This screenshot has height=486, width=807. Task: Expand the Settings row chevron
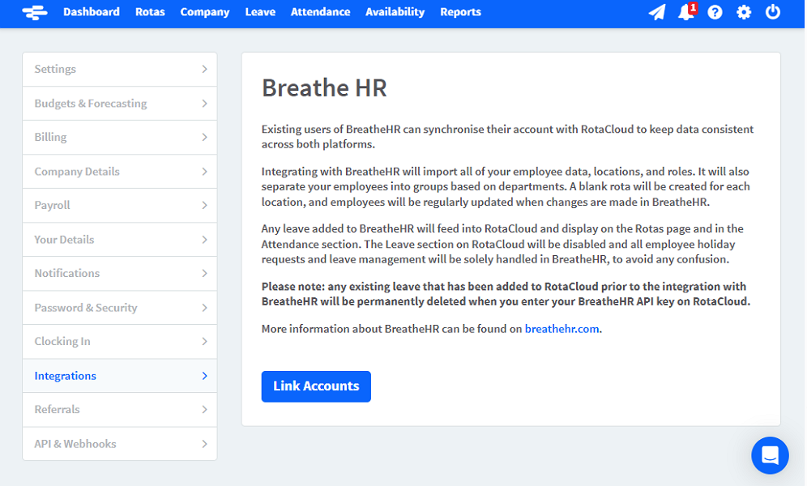(x=204, y=69)
